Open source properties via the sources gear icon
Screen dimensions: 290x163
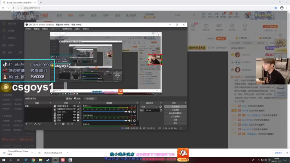pyautogui.click(x=63, y=124)
